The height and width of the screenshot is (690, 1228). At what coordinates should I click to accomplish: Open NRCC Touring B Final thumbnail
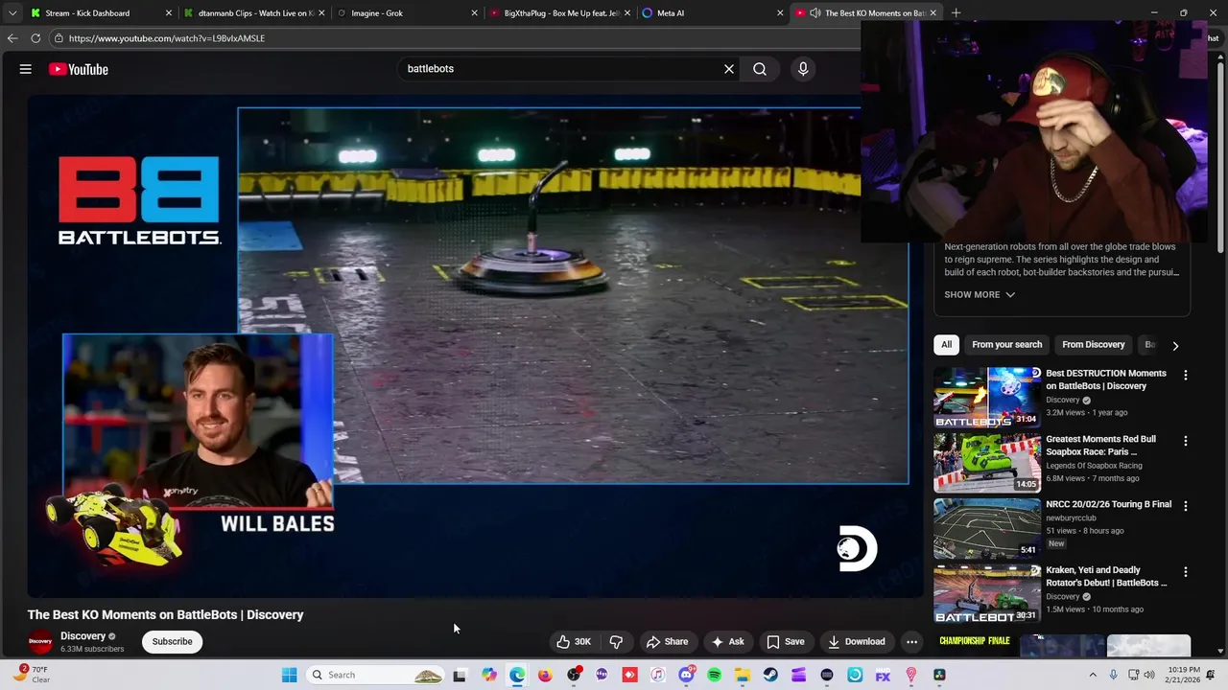987,528
